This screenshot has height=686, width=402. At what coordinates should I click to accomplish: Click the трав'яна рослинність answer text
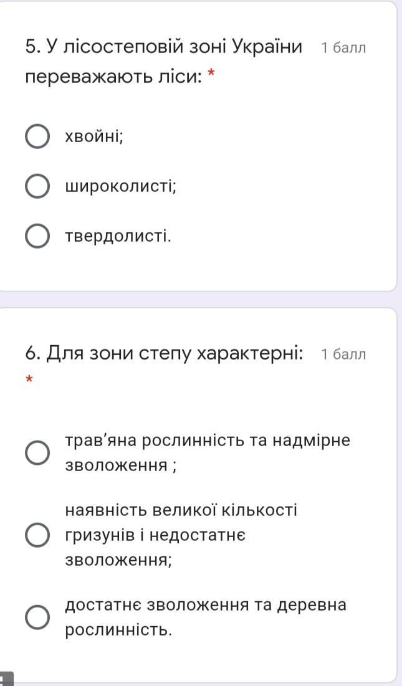[208, 452]
